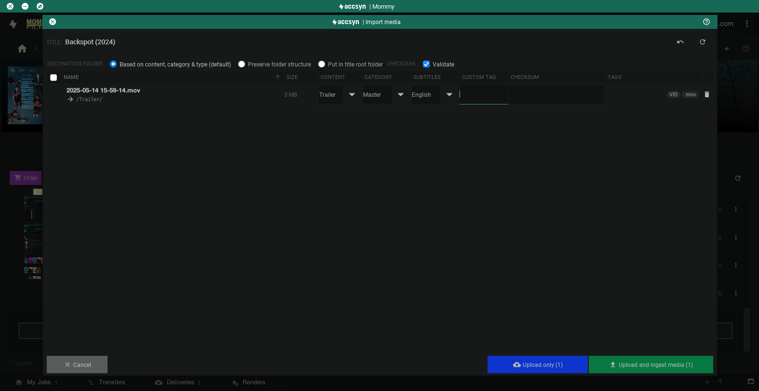Select 'Based on content, category & type' option

coord(113,64)
